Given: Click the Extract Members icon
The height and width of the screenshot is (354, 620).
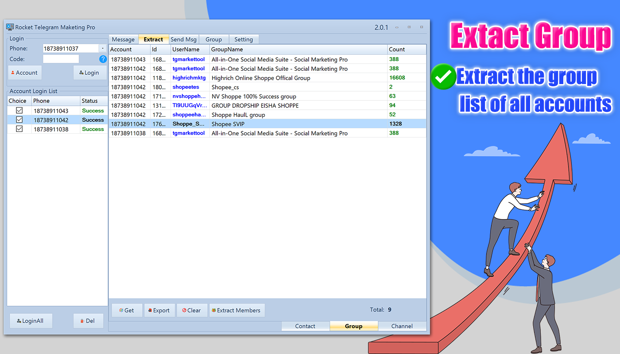Looking at the screenshot, I should point(214,310).
